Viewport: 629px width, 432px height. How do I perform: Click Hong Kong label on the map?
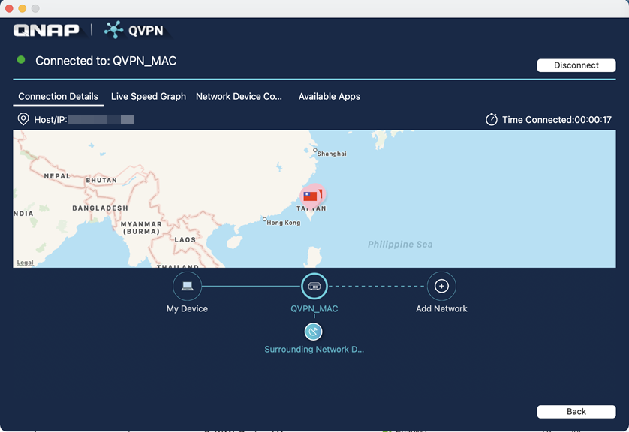coord(284,223)
